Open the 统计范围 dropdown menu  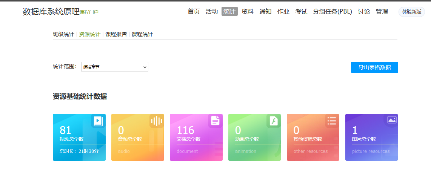coord(115,67)
